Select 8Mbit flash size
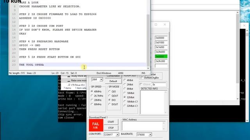Screen dimensions: 250x140 pyautogui.click(x=129, y=89)
